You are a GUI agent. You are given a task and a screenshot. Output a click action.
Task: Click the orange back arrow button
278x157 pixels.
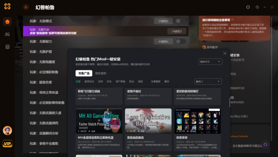click(26, 7)
